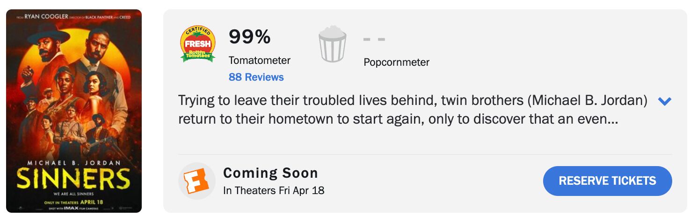
Task: Open the 88 Reviews link
Action: pos(256,77)
